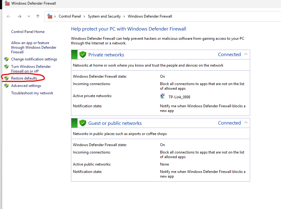
Task: Click Help protect your PC heading
Action: [128, 29]
